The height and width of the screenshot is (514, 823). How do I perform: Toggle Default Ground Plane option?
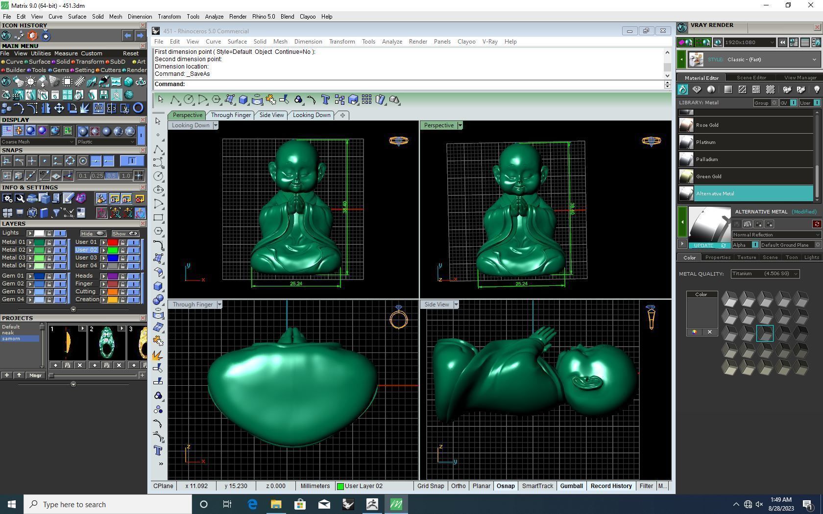(x=791, y=245)
